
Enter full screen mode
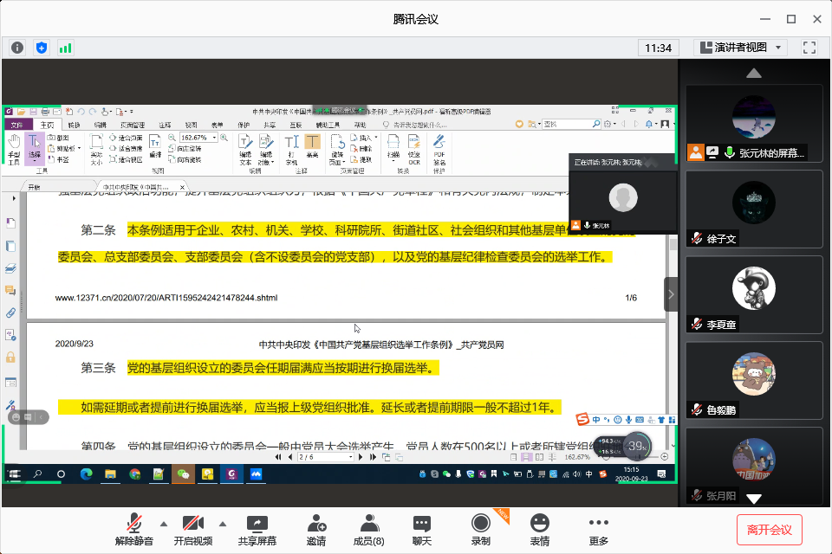coord(809,48)
